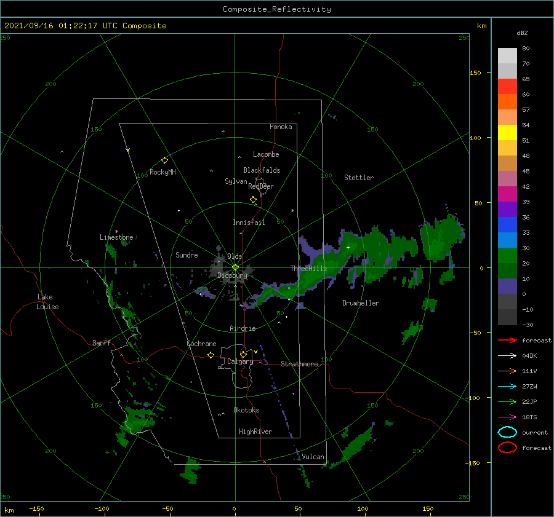This screenshot has height=517, width=554.
Task: Click the Ponoka city label
Action: (281, 127)
